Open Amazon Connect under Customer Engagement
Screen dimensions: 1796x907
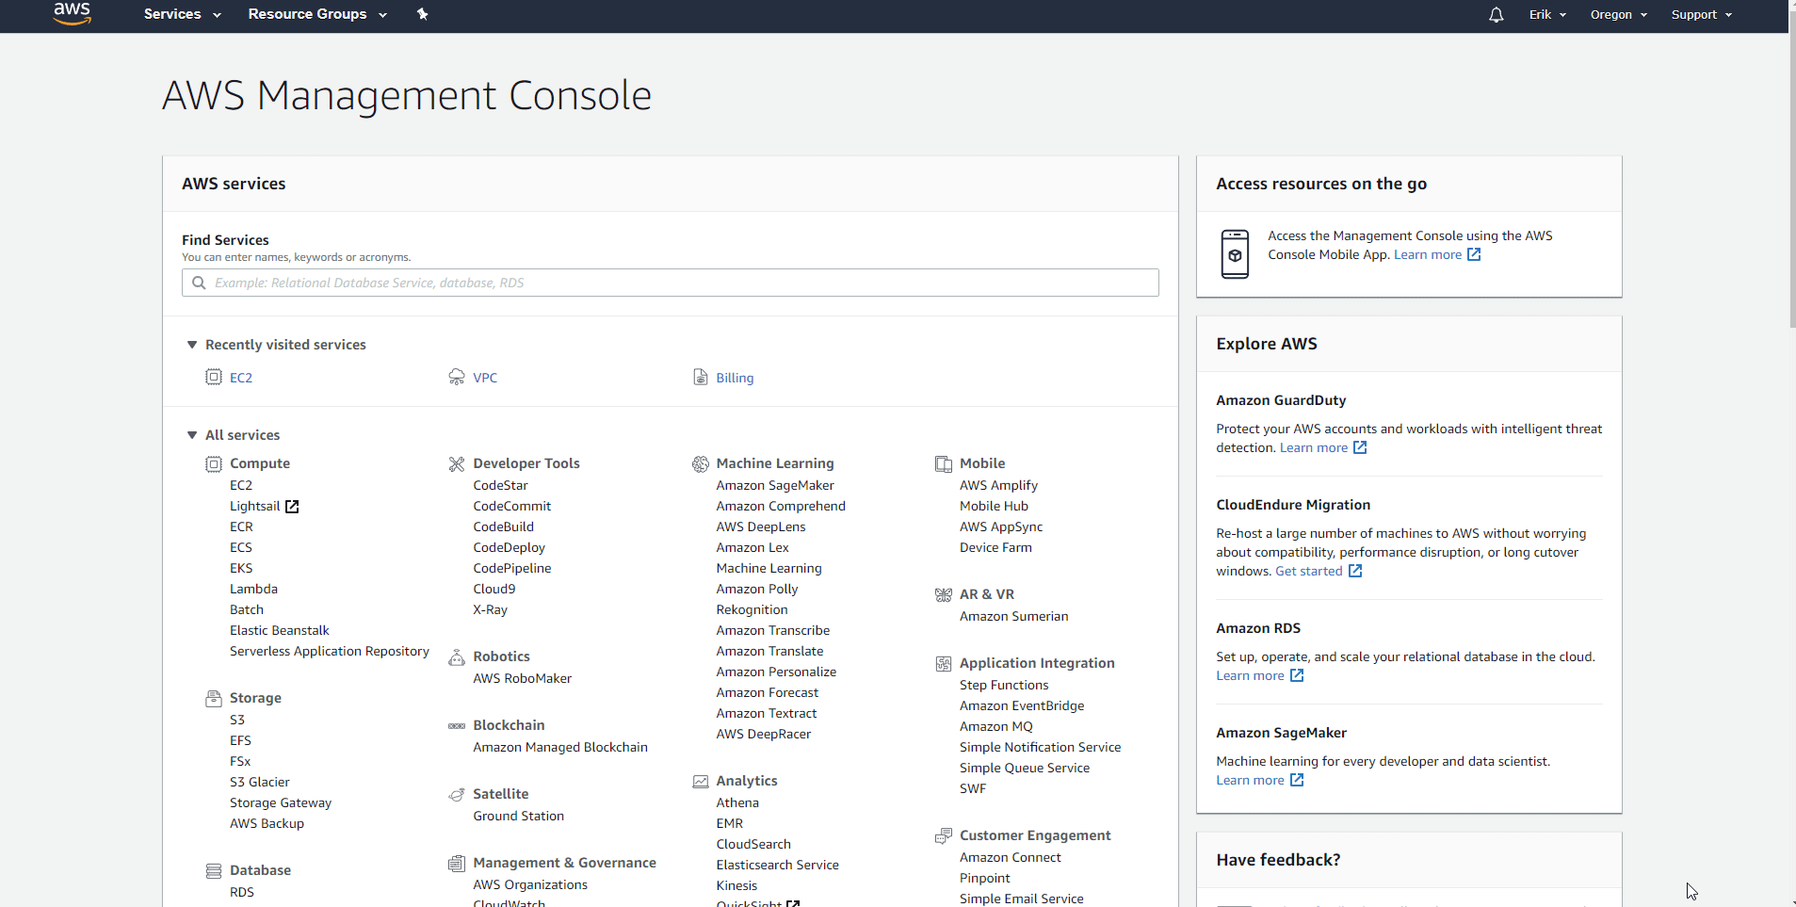click(1010, 857)
